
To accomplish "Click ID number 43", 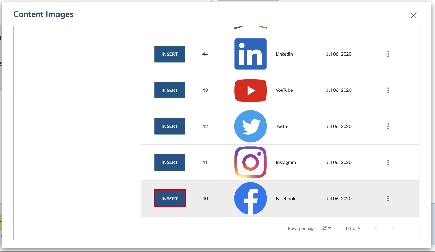I will [205, 90].
